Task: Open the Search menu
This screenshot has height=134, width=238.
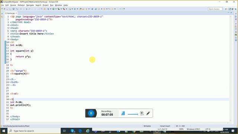Action: coord(38,5)
